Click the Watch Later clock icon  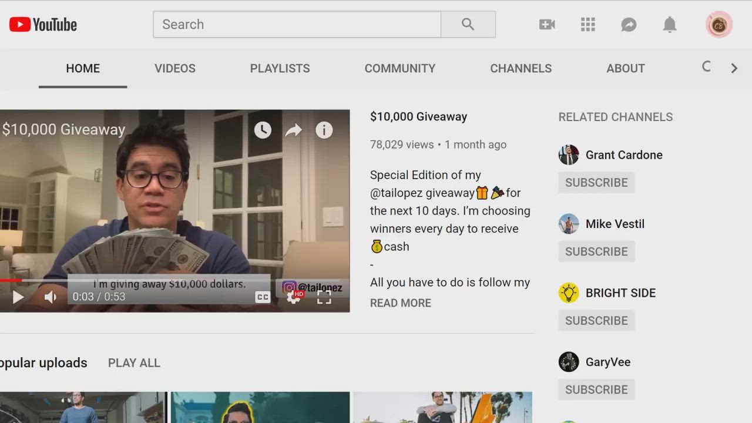(x=263, y=130)
